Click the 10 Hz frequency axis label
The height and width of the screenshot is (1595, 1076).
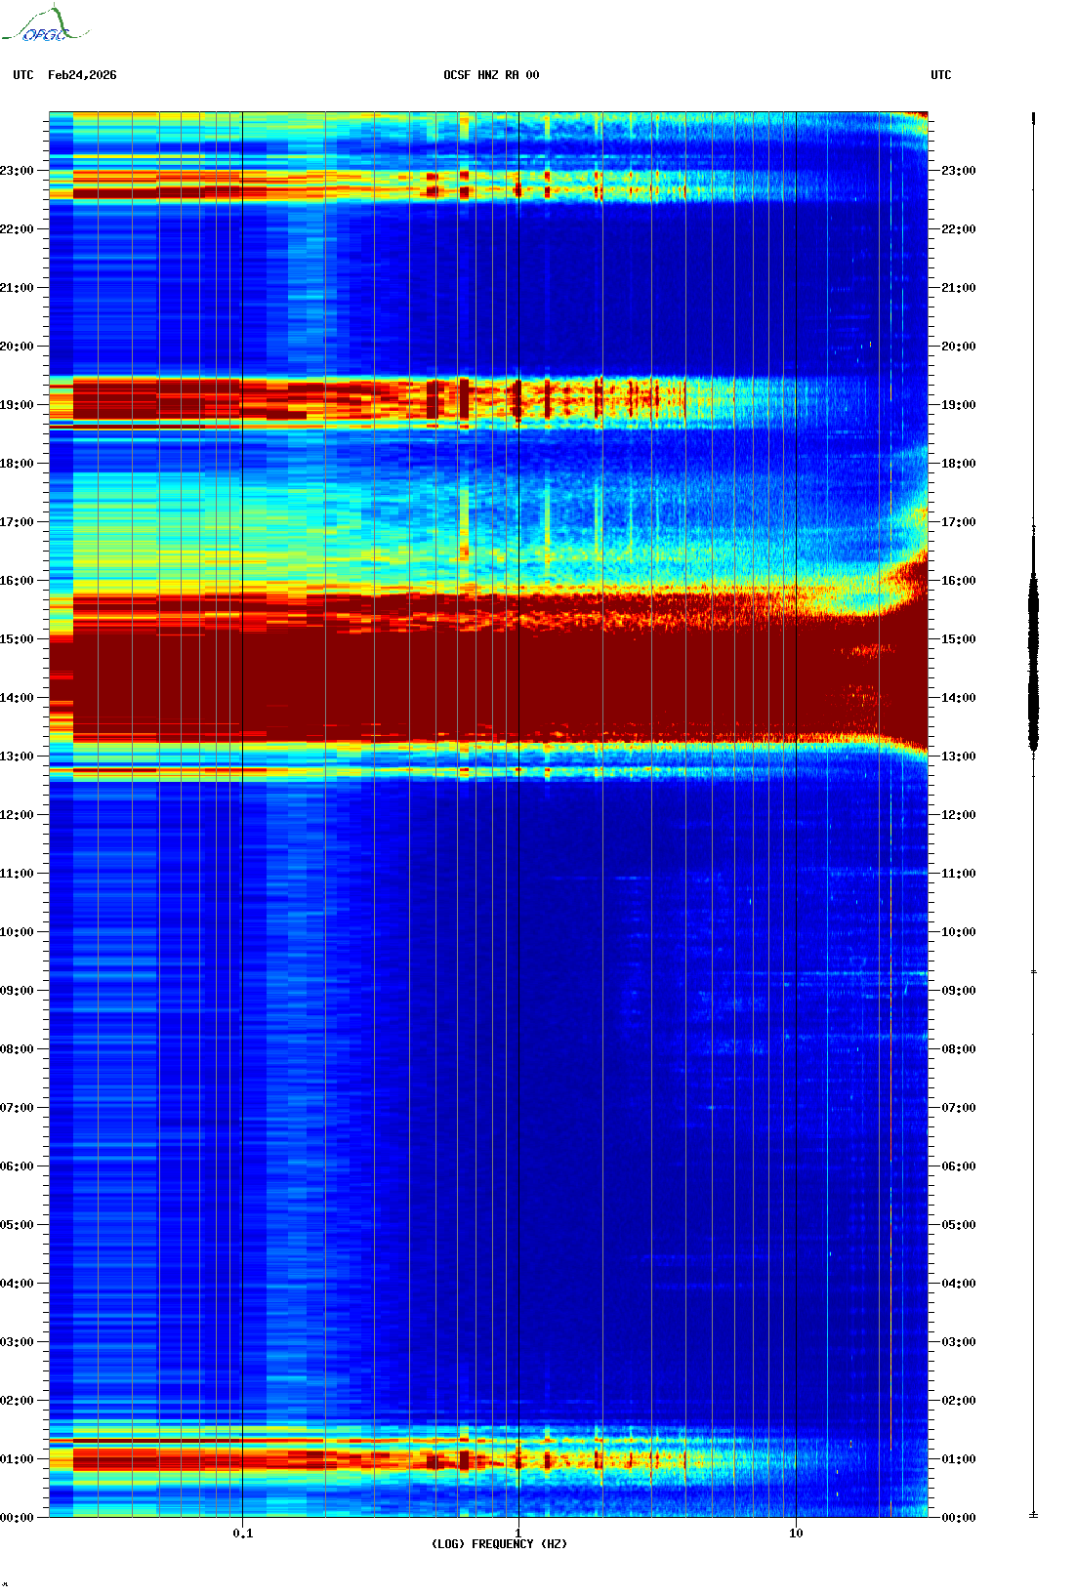click(796, 1534)
